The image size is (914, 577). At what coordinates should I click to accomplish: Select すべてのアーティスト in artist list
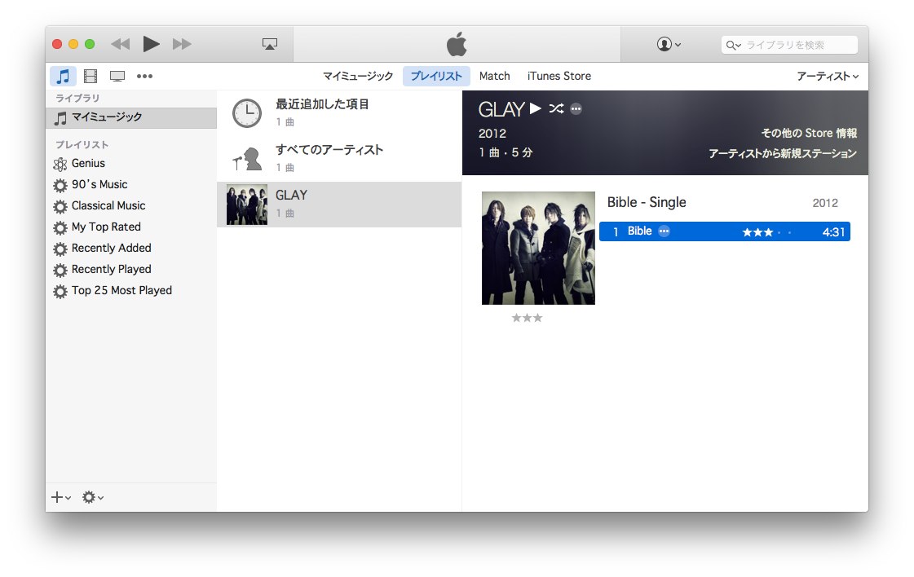click(339, 159)
